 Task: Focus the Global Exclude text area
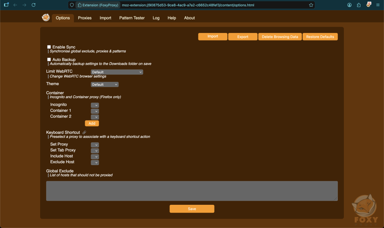tap(192, 191)
